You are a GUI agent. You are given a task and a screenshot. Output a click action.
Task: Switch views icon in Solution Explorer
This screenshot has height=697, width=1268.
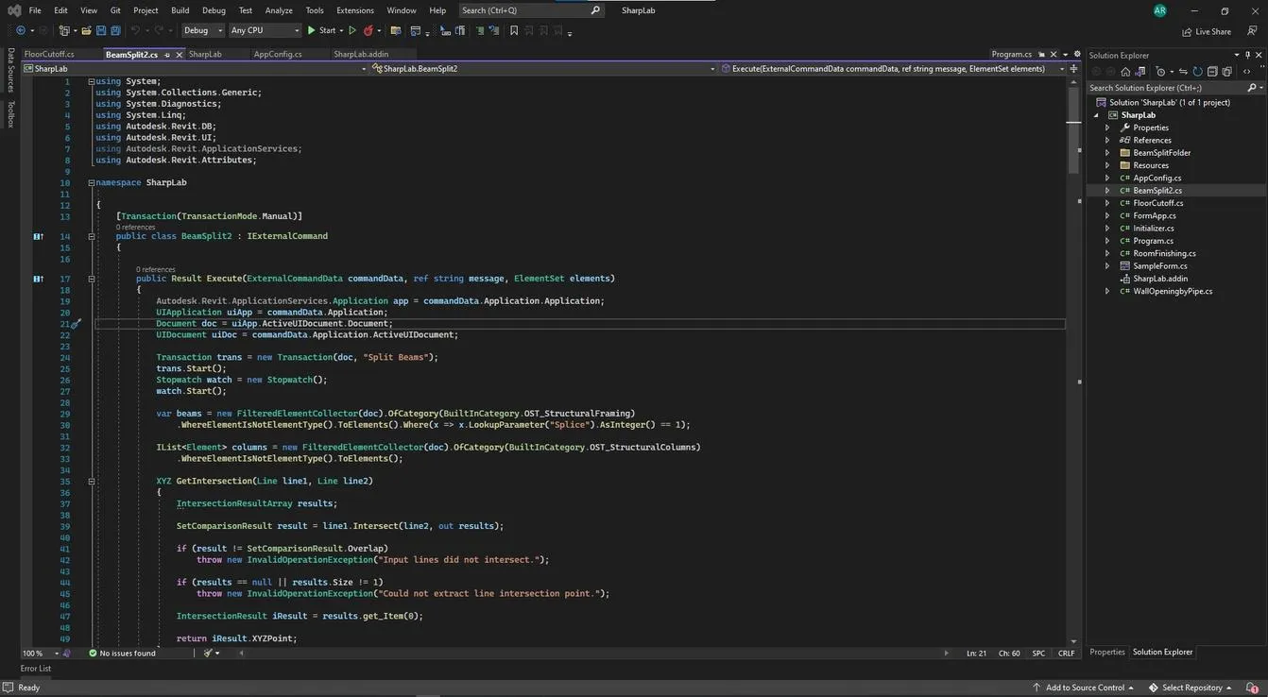[1140, 72]
